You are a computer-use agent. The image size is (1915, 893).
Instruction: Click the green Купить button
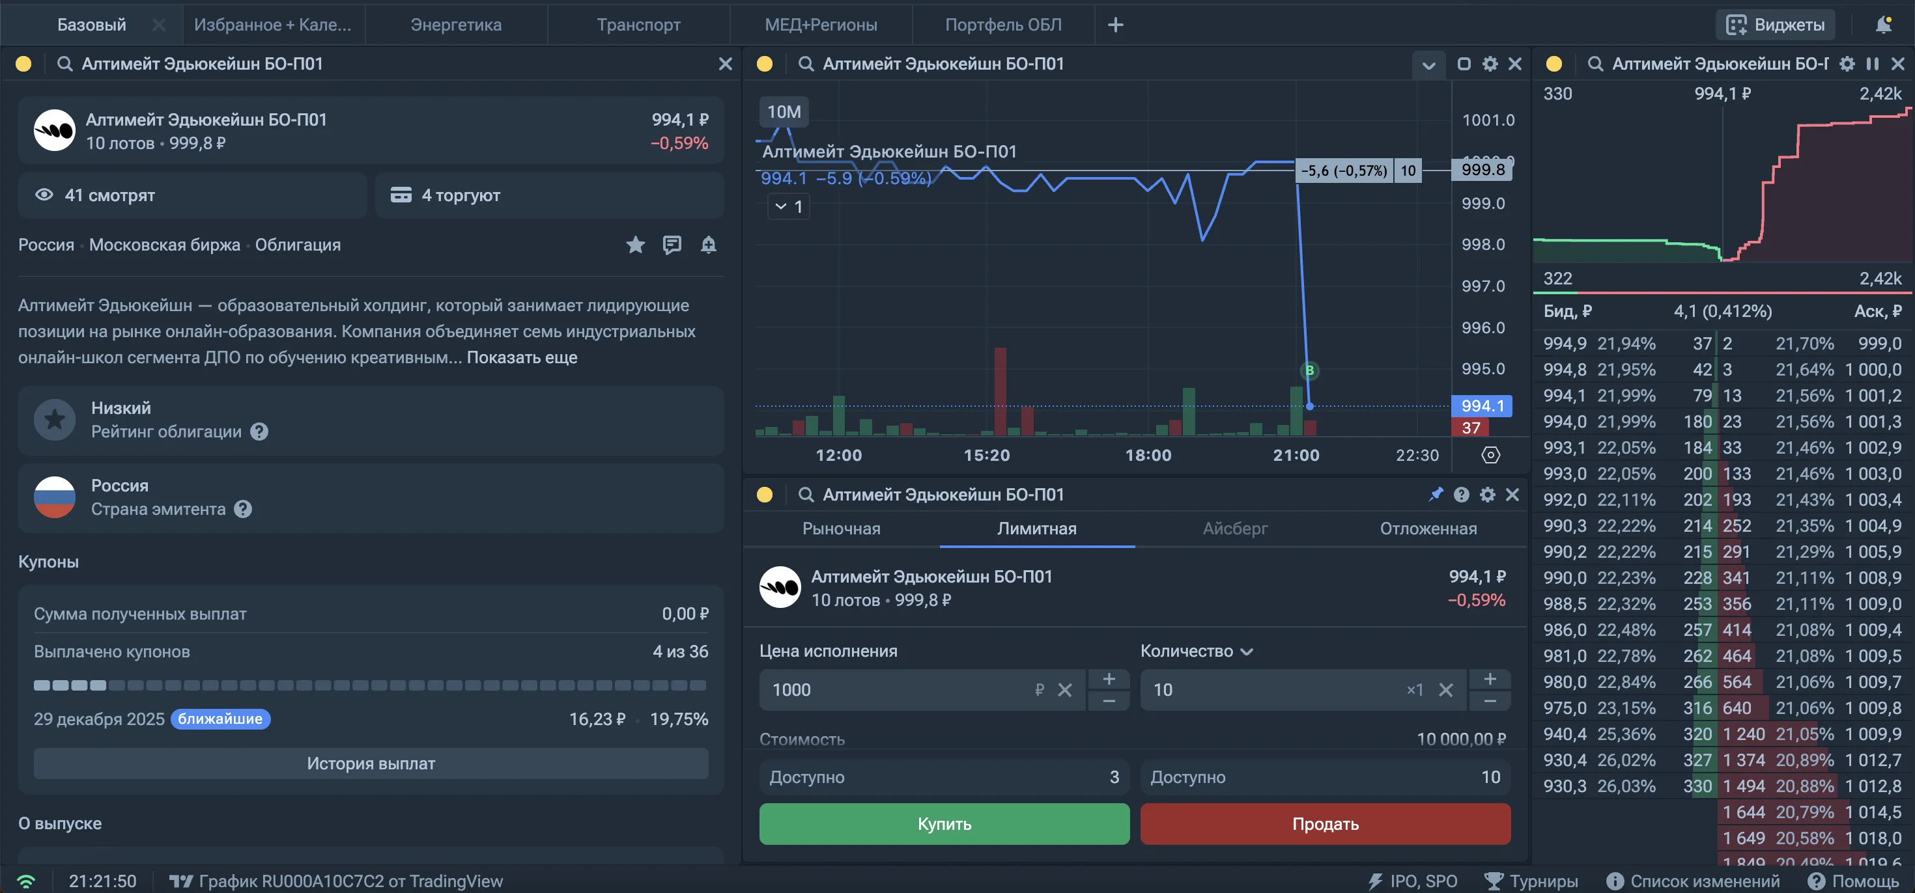click(944, 823)
